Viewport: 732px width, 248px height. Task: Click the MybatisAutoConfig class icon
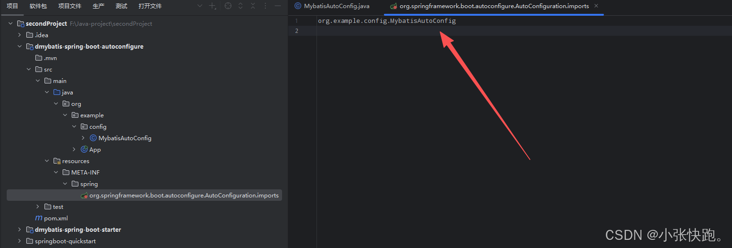click(93, 138)
